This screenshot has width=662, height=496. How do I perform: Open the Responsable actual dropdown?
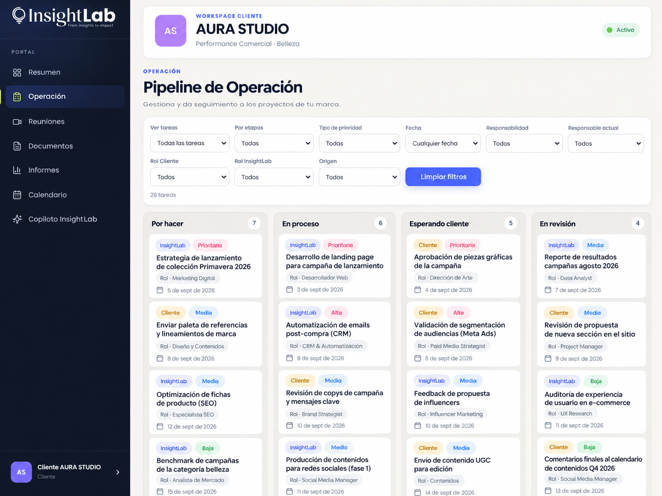point(606,143)
